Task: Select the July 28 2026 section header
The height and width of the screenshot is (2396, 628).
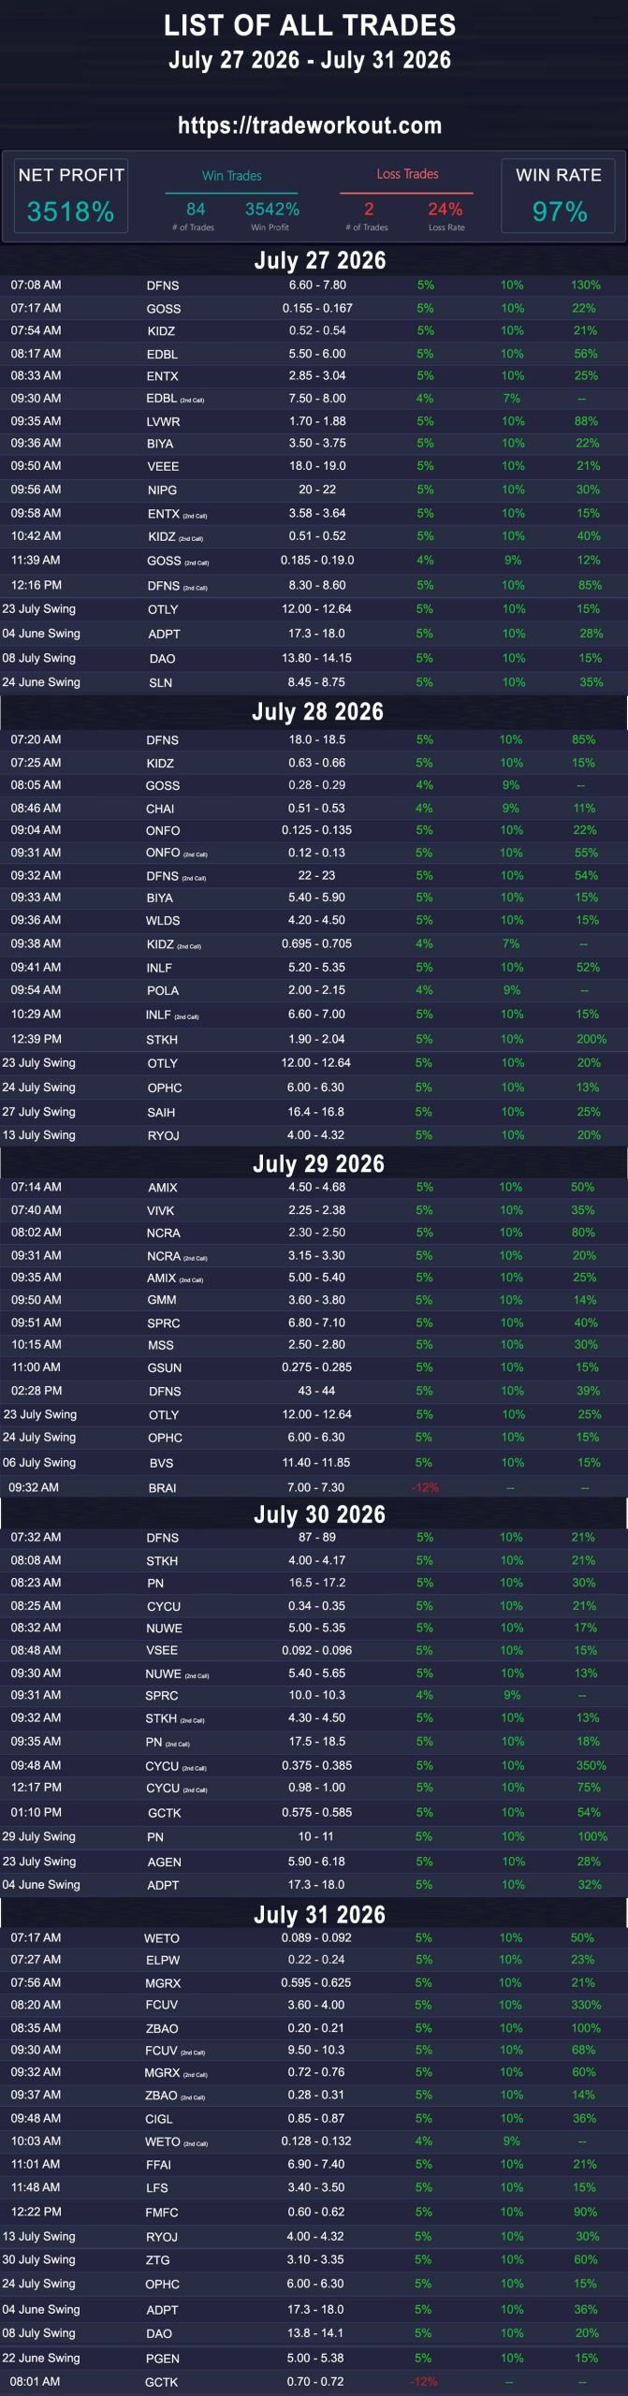Action: [317, 712]
